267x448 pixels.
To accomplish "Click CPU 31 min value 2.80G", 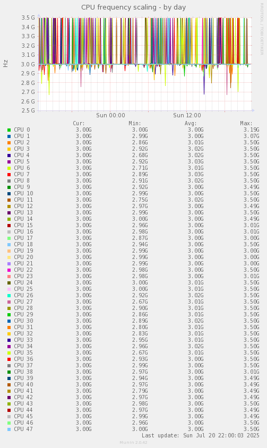I will pos(140,328).
